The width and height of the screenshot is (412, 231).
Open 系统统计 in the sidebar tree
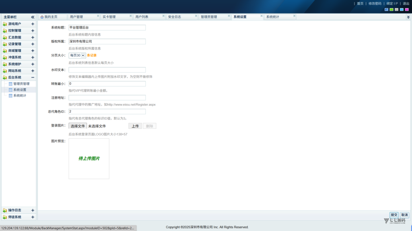[x=20, y=95]
